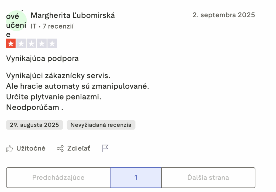Select page 1 in the pagination
276x192 pixels.
tap(136, 178)
